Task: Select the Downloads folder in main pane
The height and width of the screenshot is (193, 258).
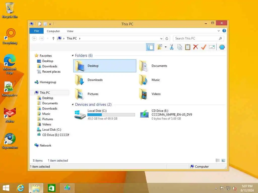Action: pos(105,80)
